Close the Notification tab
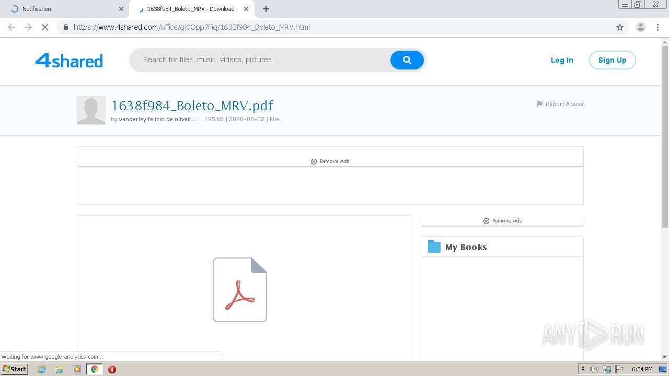This screenshot has height=376, width=669. pos(121,9)
